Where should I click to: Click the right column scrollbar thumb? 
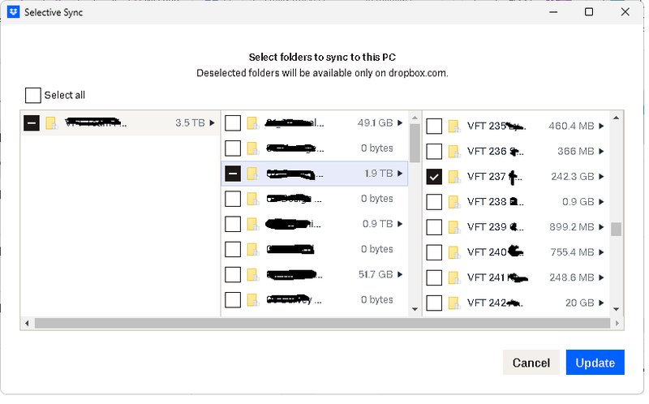pos(617,230)
